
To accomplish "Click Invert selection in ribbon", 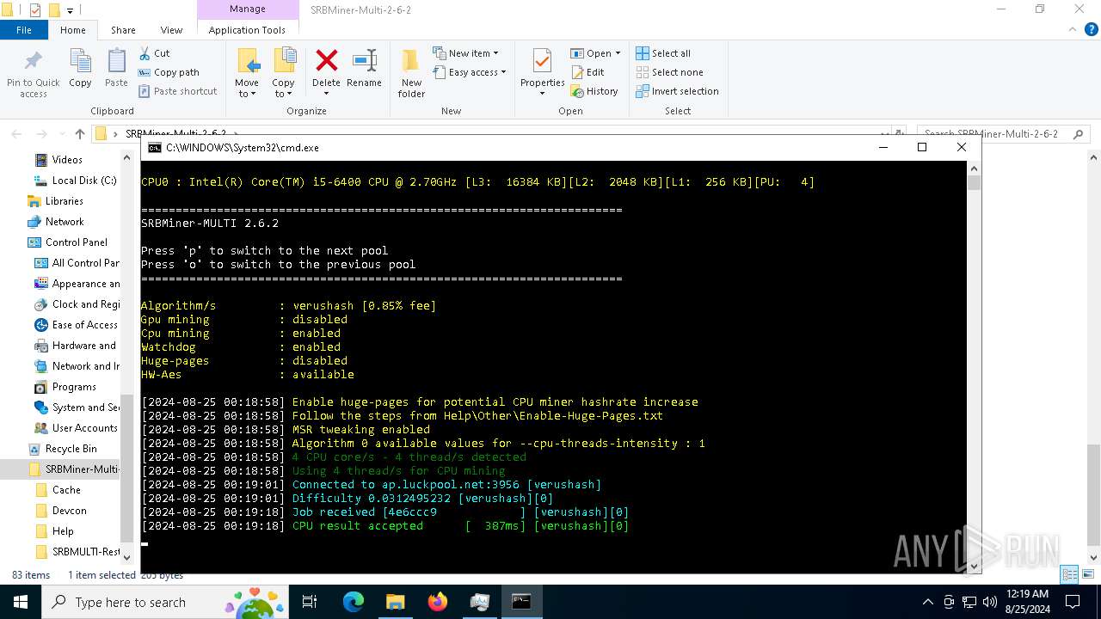I will 677,91.
